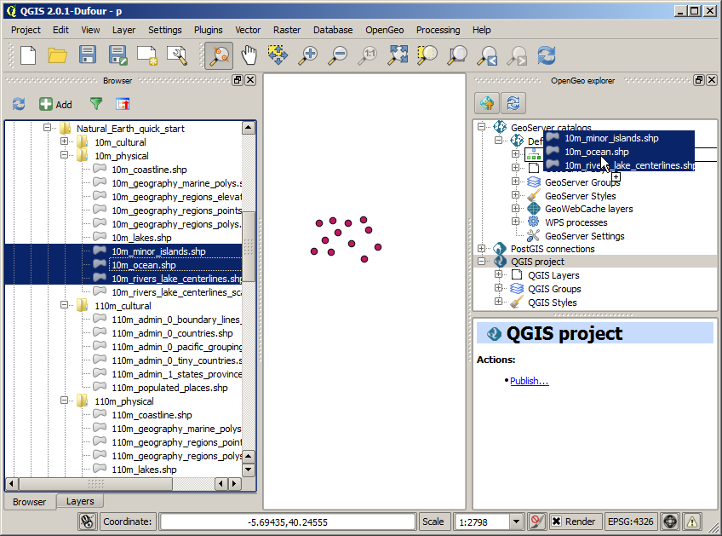Toggle mouse extents display in status bar
Screen dimensions: 722x536
pos(87,522)
